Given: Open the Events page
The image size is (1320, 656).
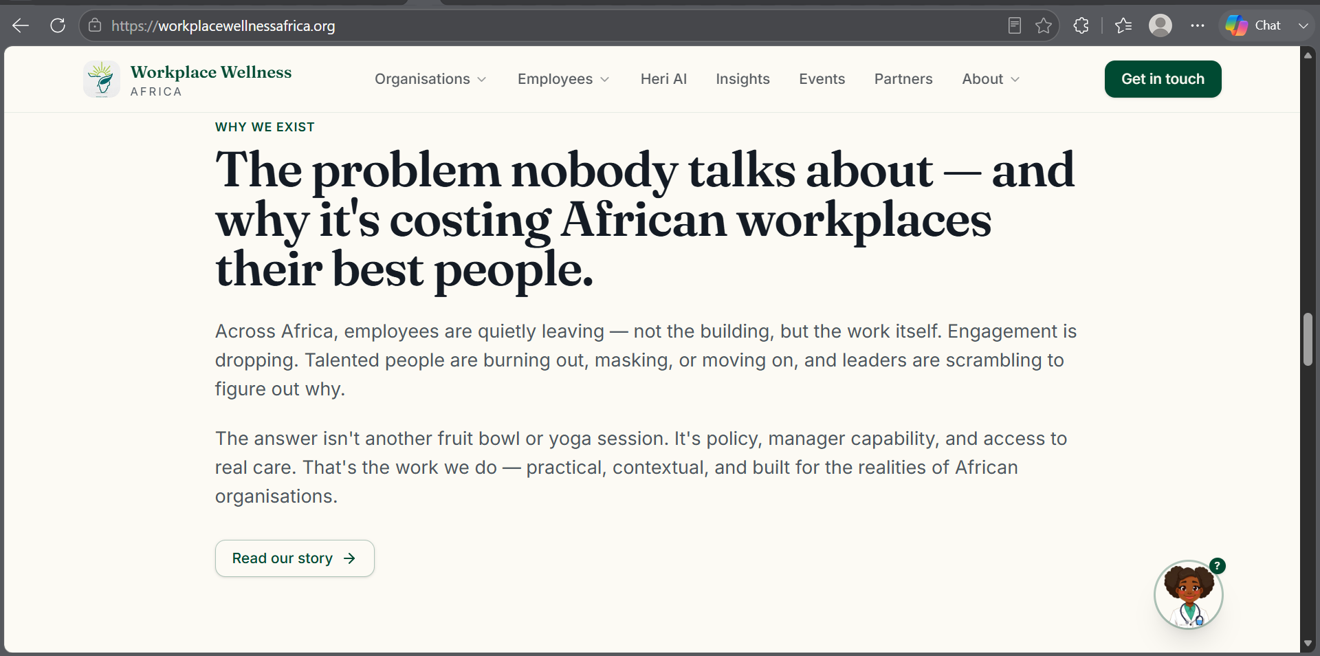Looking at the screenshot, I should click(822, 79).
